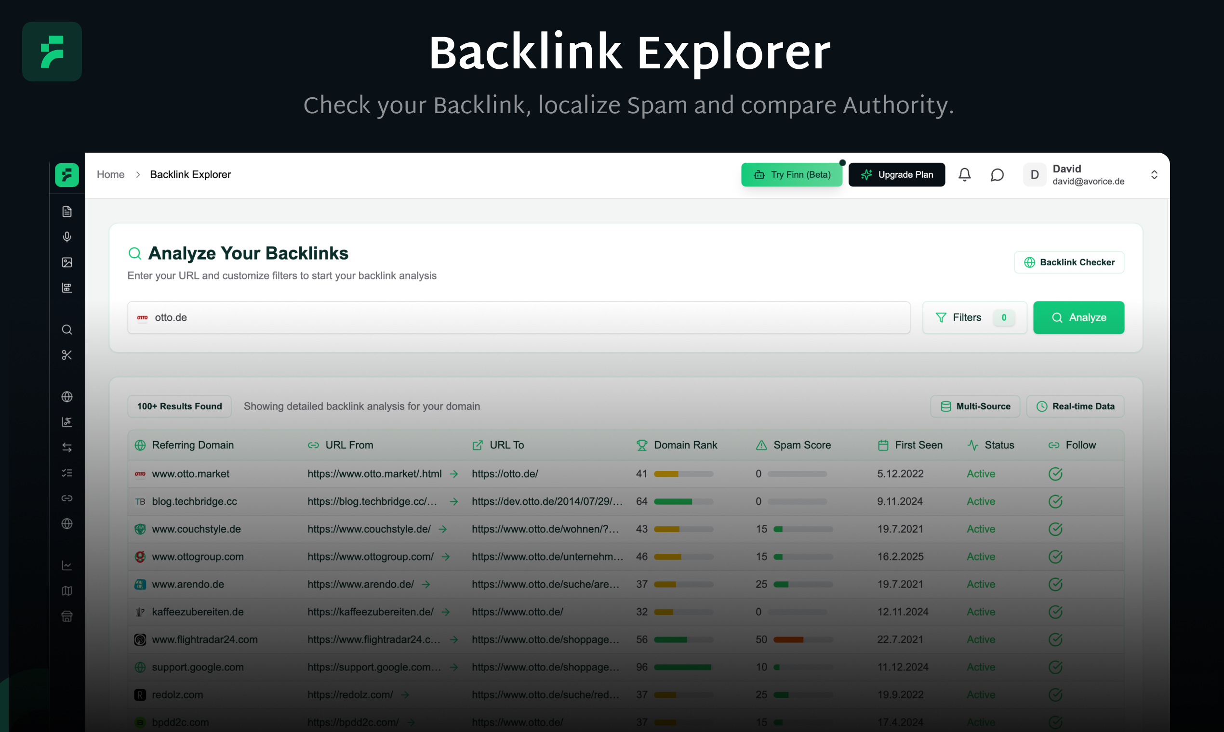
Task: Click the Backlink Checker button
Action: point(1069,262)
